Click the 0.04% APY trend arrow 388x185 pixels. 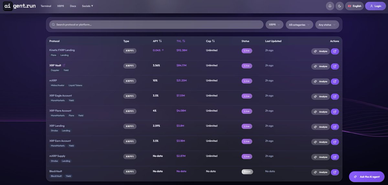tap(163, 50)
